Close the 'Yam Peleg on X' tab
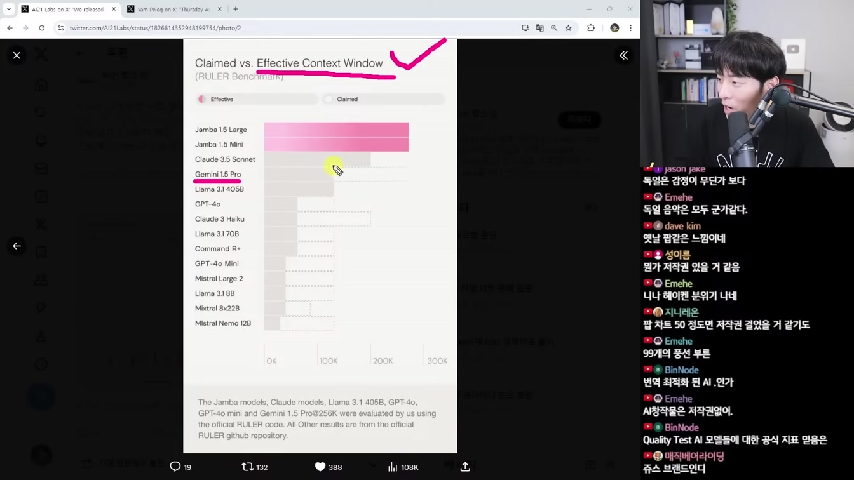The width and height of the screenshot is (854, 480). (x=220, y=10)
